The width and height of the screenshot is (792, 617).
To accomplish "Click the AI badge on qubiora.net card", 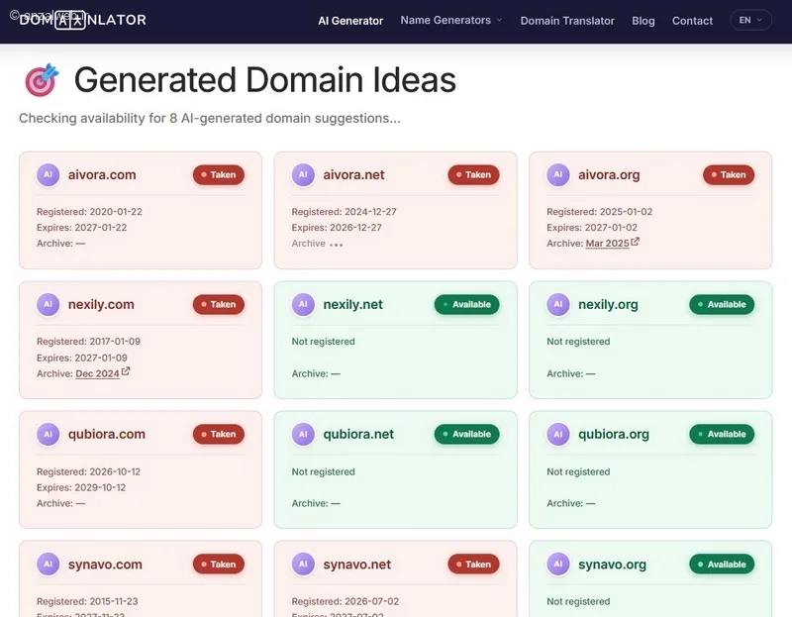I will click(x=303, y=434).
